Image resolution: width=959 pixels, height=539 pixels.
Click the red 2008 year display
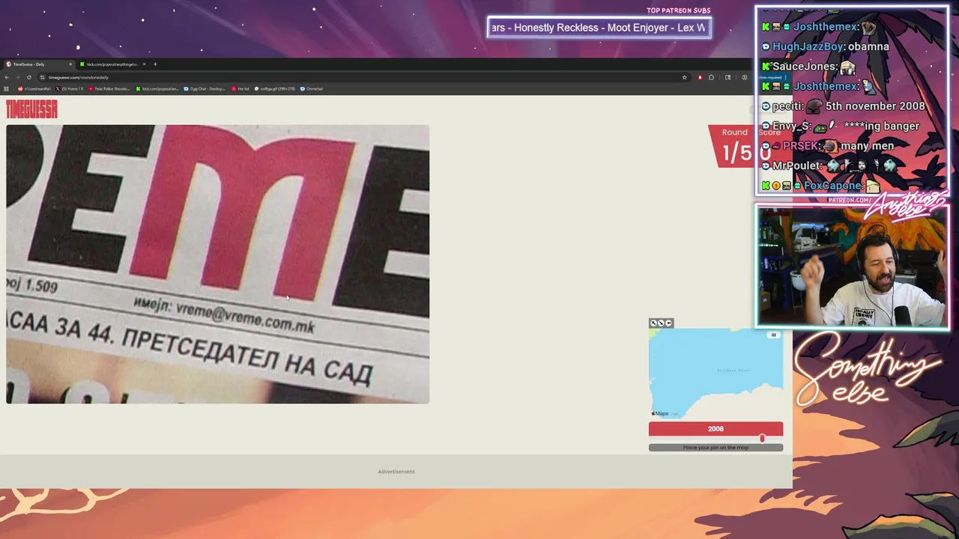(x=716, y=429)
